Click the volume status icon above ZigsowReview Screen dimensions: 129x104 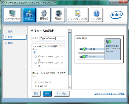coord(109,42)
